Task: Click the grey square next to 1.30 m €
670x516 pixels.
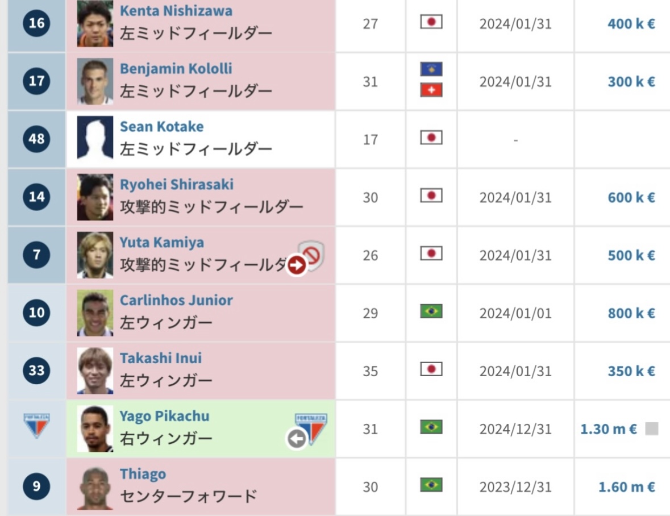Action: 652,428
